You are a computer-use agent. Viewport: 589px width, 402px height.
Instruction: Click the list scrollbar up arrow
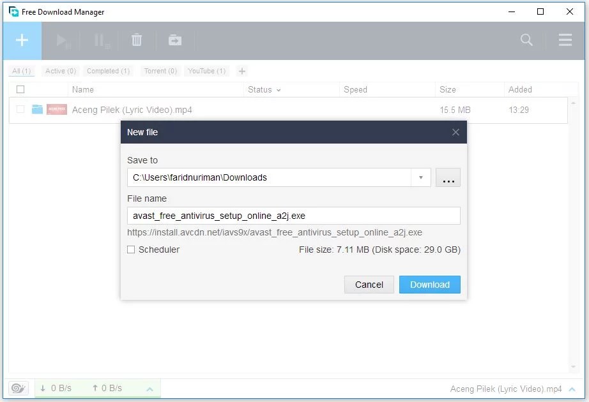click(x=573, y=103)
